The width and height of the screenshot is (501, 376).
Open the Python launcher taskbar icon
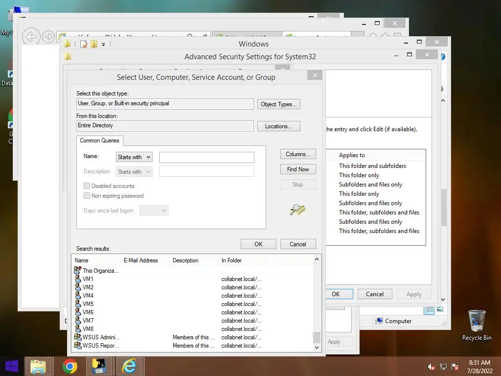coord(99,366)
